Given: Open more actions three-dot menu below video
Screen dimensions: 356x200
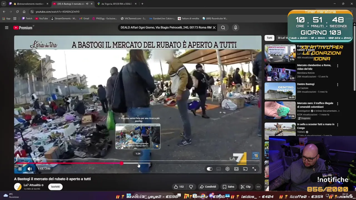Looking at the screenshot, I should 258,187.
